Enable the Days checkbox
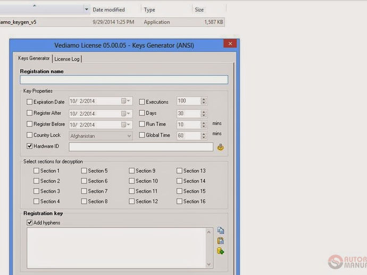 [x=142, y=113]
